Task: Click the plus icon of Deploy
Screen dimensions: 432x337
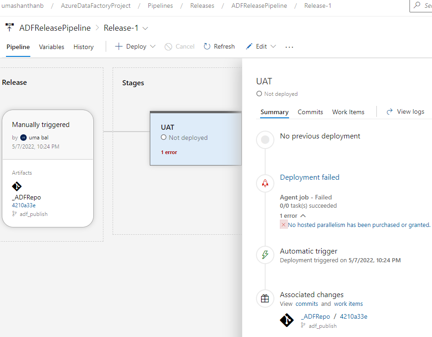Action: click(119, 46)
